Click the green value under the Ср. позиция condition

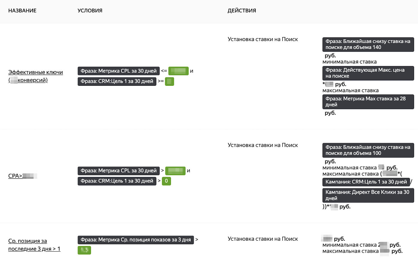84,250
